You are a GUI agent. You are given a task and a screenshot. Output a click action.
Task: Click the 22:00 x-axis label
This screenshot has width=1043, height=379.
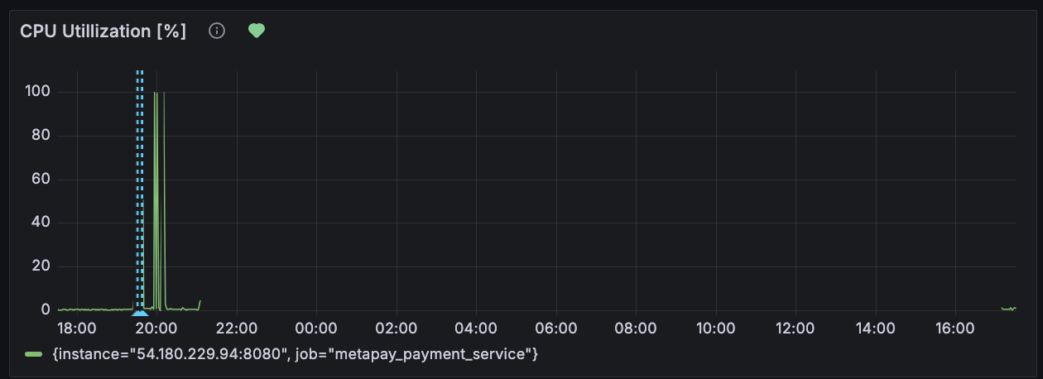(x=236, y=329)
